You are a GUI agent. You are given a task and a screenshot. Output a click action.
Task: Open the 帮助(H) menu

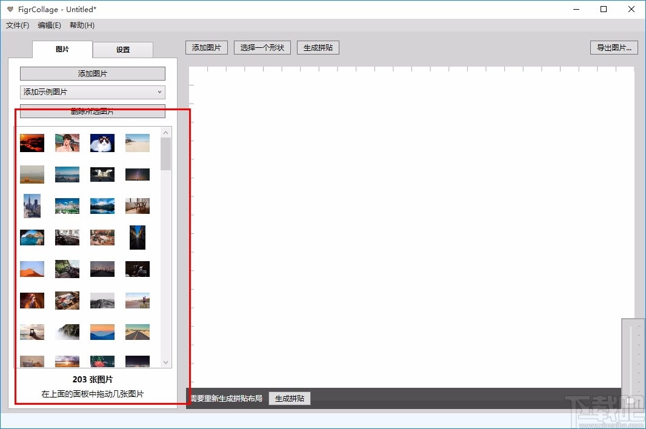pyautogui.click(x=81, y=25)
